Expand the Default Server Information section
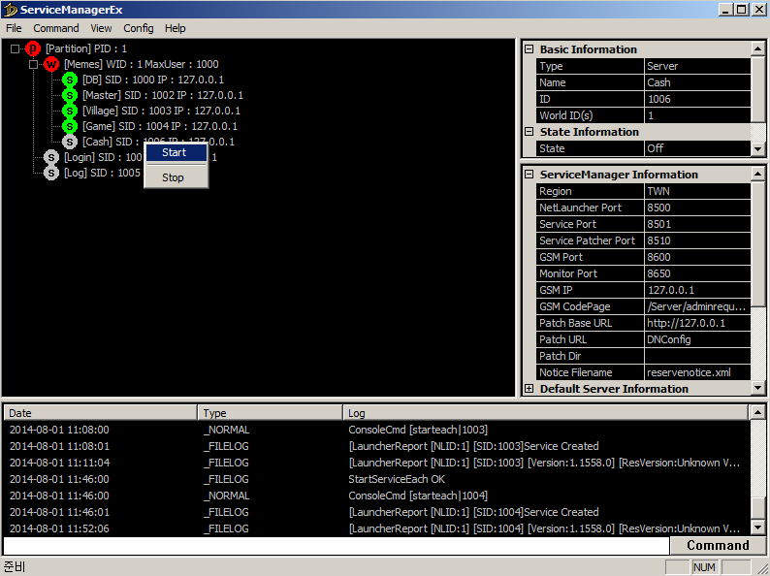 (529, 389)
